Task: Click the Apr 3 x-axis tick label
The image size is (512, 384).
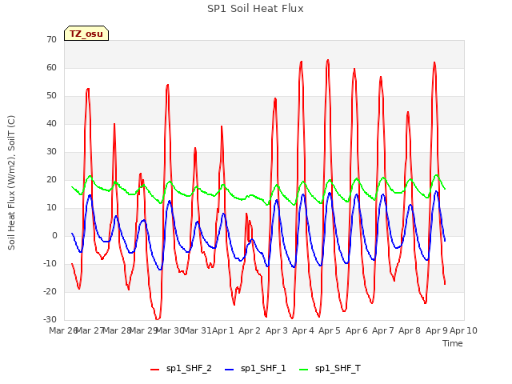Action: point(277,330)
